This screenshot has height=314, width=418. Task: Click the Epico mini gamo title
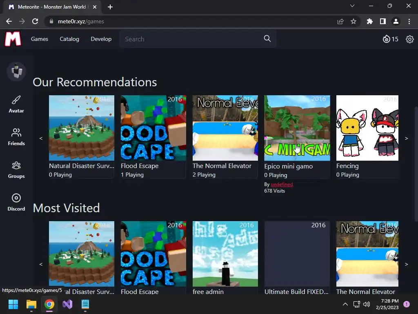pos(289,166)
